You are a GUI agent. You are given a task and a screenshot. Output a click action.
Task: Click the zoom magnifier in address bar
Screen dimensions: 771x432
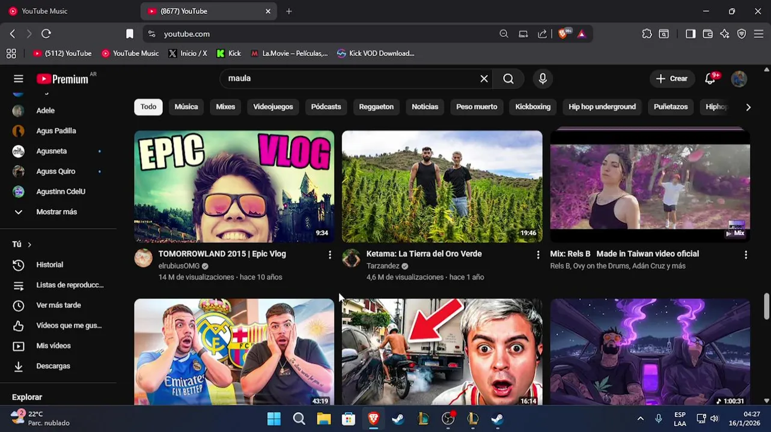tap(504, 34)
